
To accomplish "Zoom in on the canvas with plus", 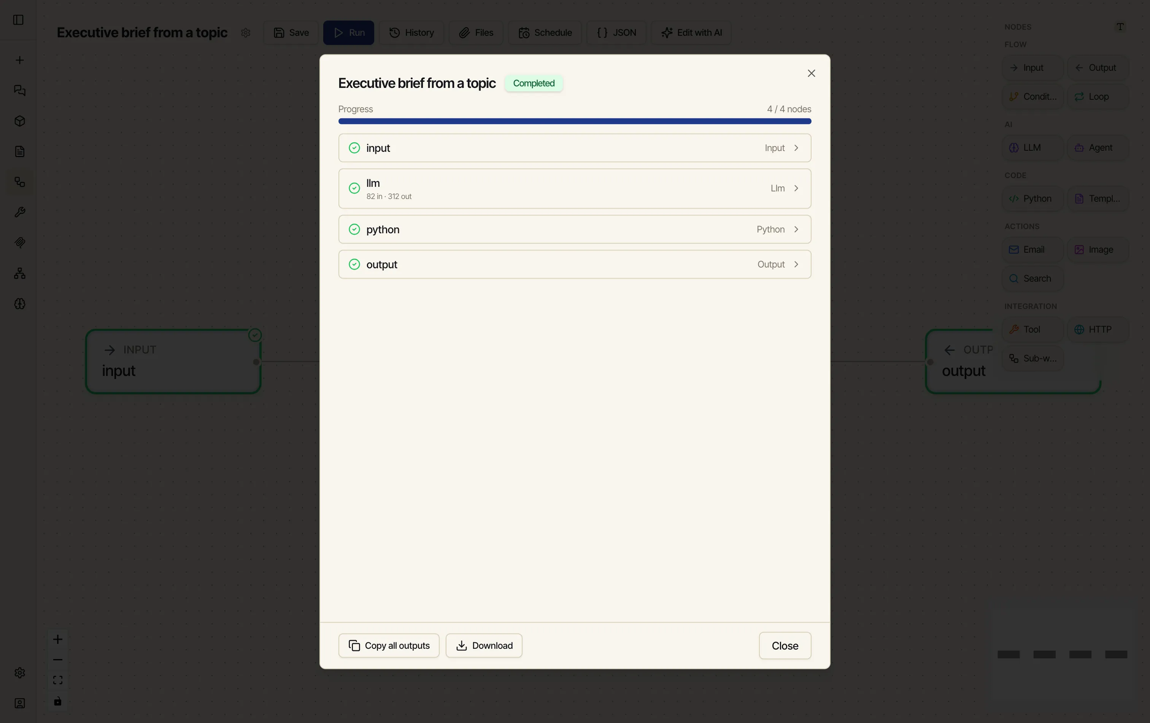I will tap(58, 639).
